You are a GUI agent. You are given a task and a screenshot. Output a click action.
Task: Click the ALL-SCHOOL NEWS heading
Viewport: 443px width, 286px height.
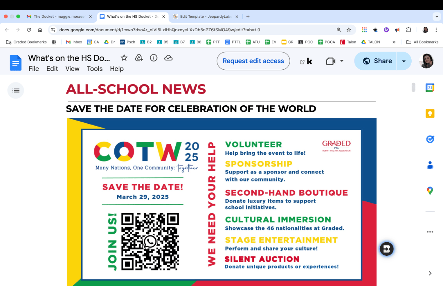pyautogui.click(x=136, y=89)
